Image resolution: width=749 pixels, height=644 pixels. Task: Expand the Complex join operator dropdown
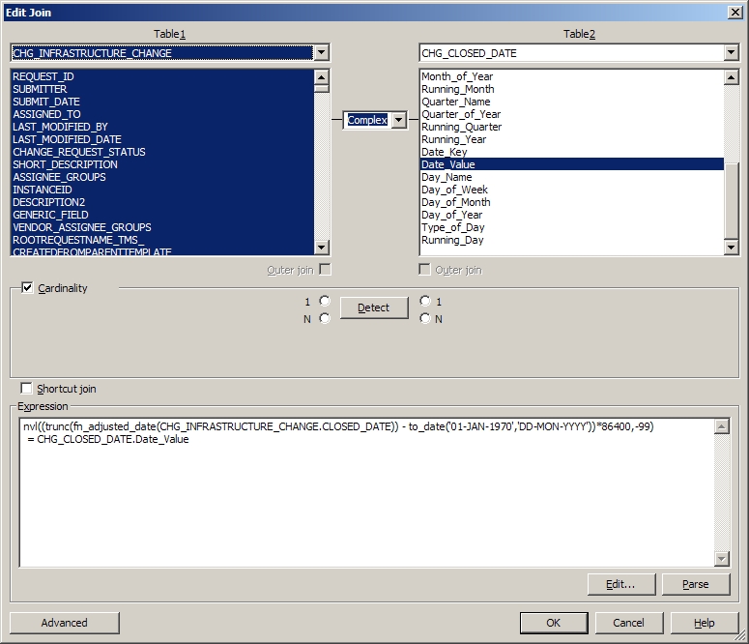coord(399,120)
